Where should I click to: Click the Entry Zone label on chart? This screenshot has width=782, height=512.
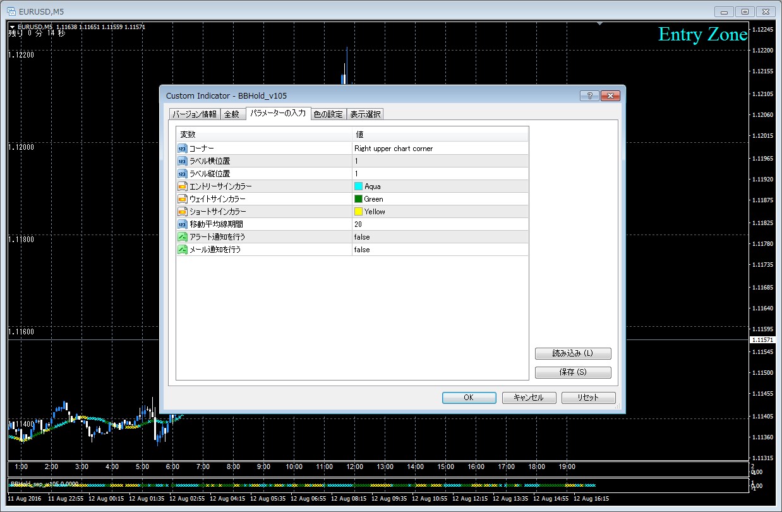click(x=703, y=34)
